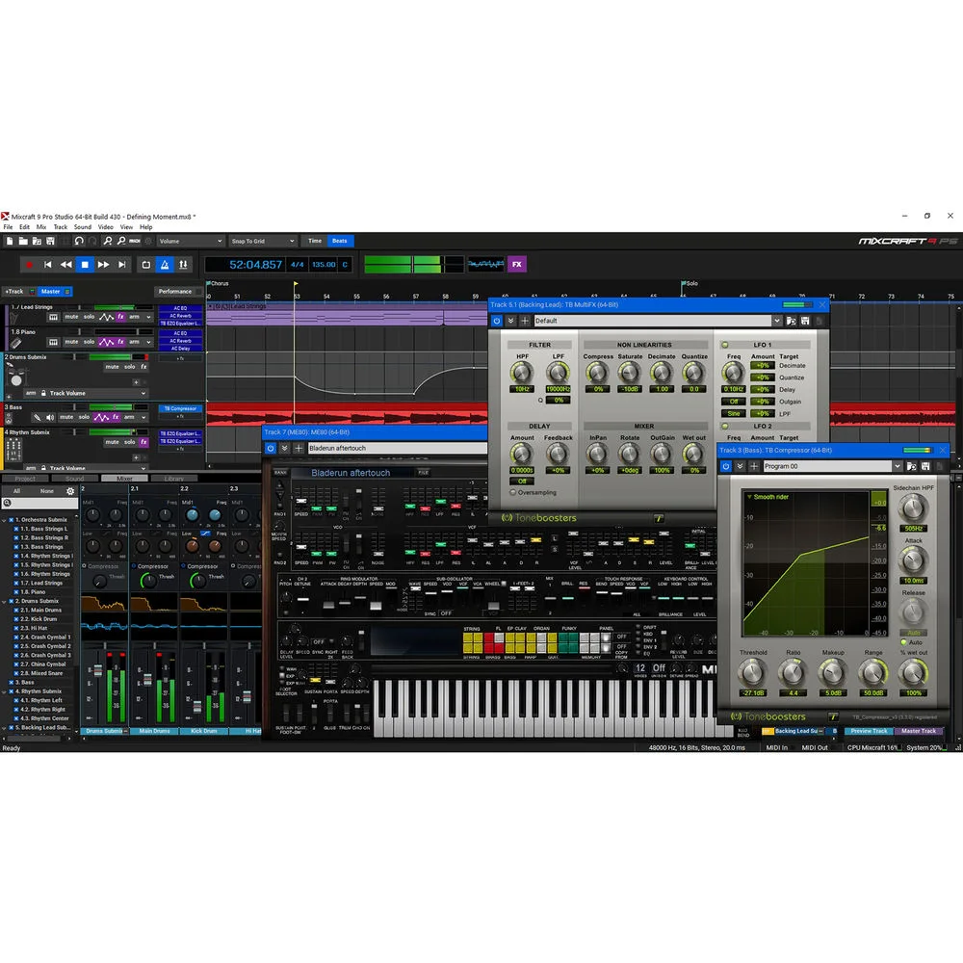Mute the Bass track
963x963 pixels.
66,417
